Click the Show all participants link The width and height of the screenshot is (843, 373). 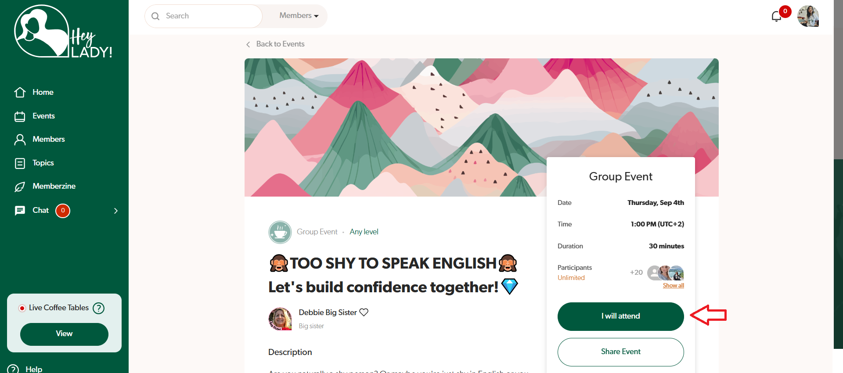pyautogui.click(x=674, y=286)
